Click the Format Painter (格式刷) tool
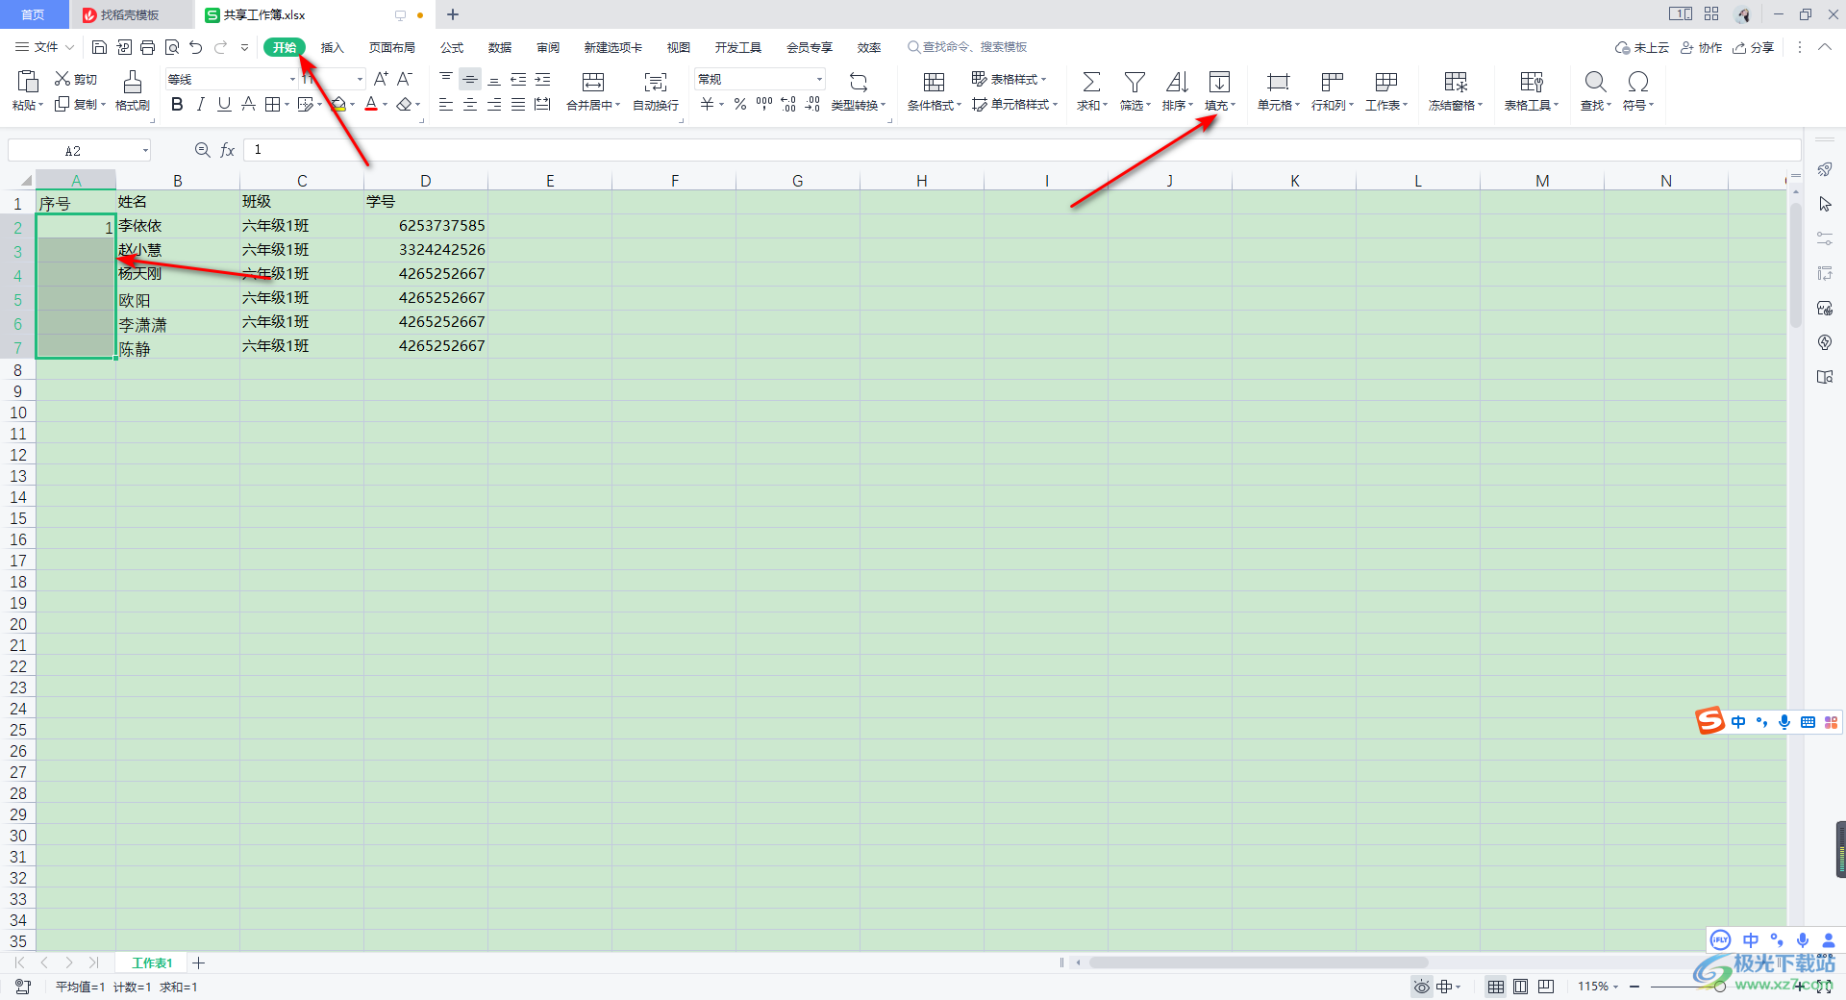The height and width of the screenshot is (1000, 1846). [133, 91]
